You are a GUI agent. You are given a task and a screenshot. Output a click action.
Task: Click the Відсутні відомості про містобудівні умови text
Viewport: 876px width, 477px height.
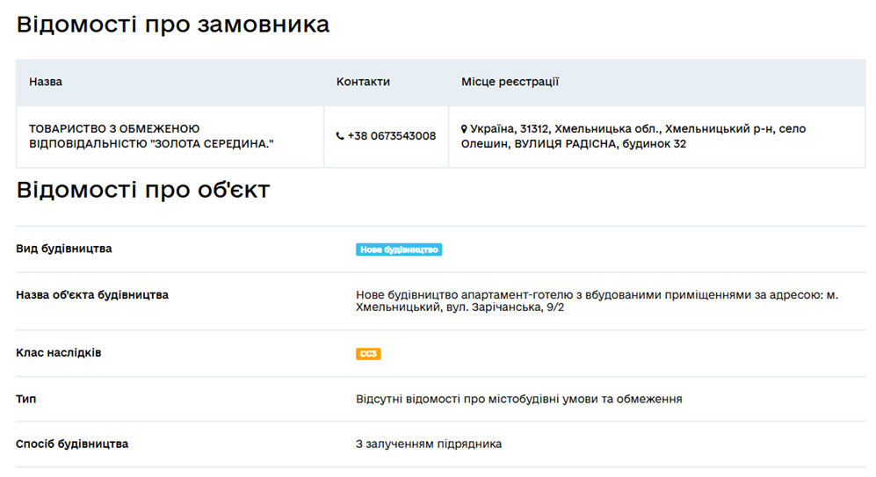(519, 400)
